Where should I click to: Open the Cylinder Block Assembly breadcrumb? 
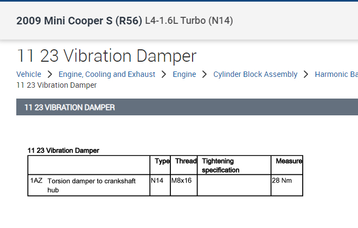tap(255, 74)
